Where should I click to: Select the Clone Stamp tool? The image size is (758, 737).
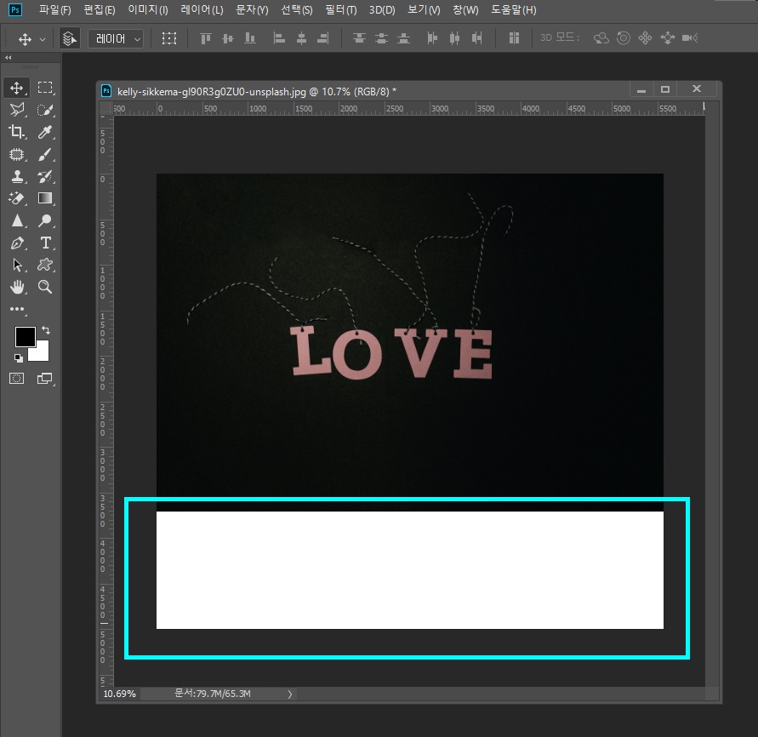tap(17, 176)
